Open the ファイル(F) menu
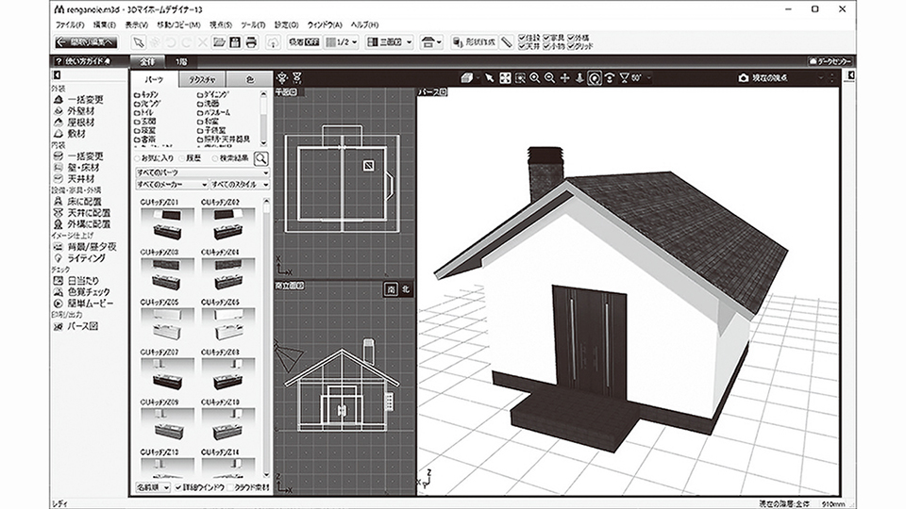 point(70,25)
